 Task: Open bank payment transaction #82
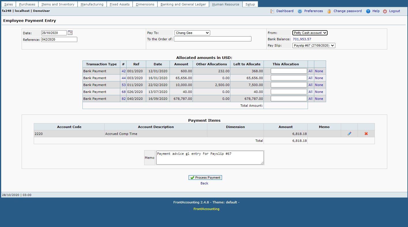[x=124, y=99]
